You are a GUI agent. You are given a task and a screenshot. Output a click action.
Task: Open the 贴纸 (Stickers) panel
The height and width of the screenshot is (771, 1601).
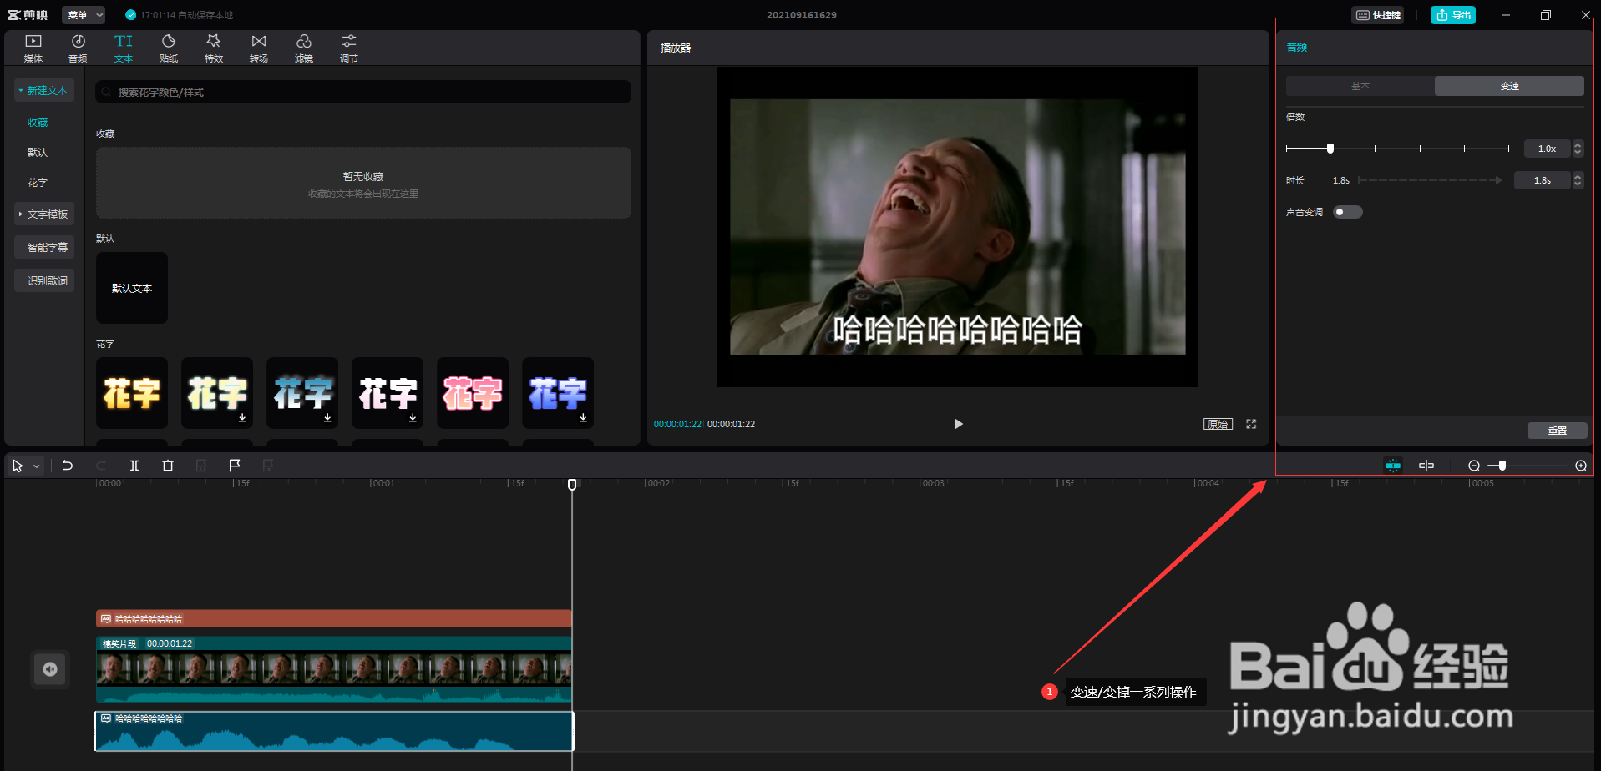(169, 48)
